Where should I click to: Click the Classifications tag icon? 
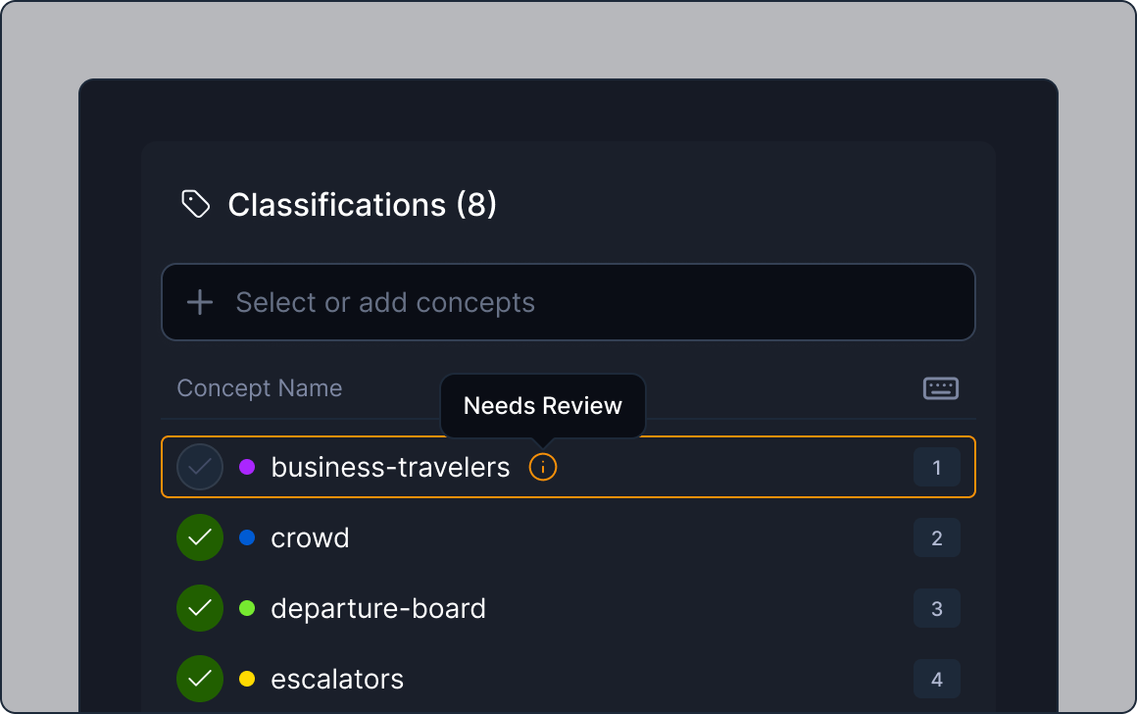coord(196,204)
